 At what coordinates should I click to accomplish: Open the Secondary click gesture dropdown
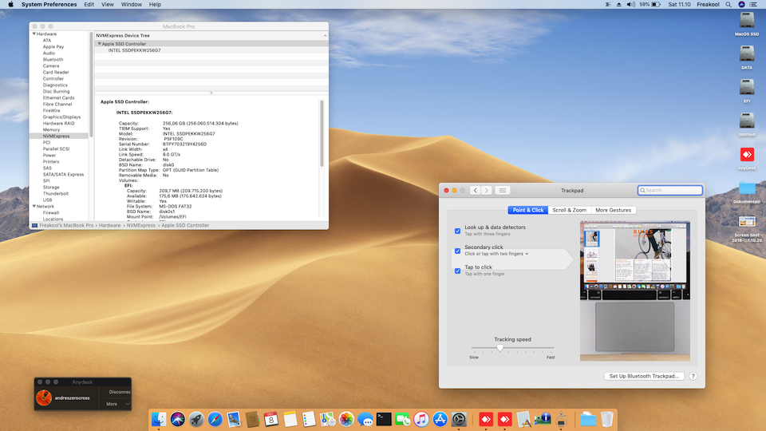(496, 254)
